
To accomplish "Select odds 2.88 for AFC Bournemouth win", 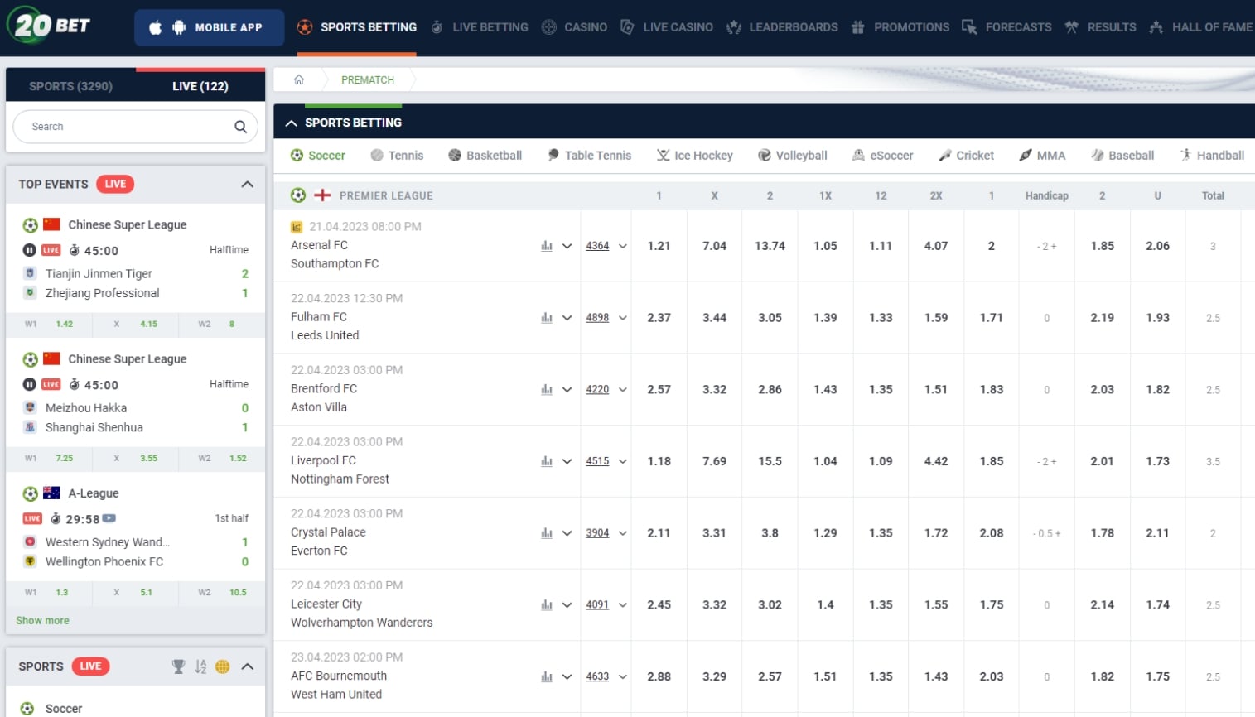I will click(x=659, y=676).
